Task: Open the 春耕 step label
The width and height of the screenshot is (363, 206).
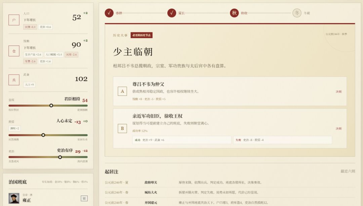Action: coord(119,13)
